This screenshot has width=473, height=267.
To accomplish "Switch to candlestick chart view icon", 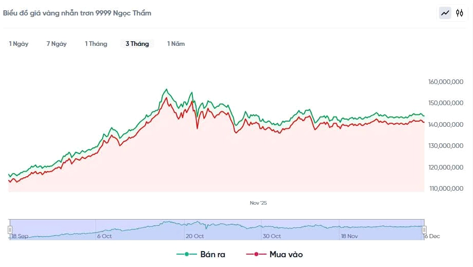I will [x=460, y=13].
